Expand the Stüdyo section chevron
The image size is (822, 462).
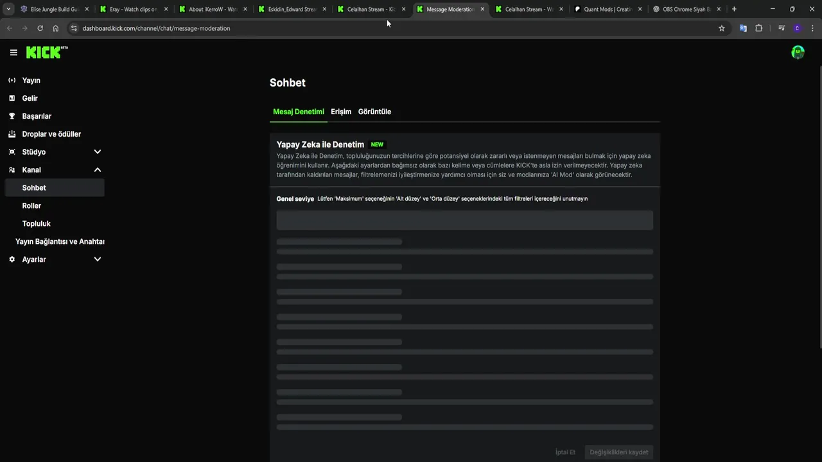tap(98, 152)
